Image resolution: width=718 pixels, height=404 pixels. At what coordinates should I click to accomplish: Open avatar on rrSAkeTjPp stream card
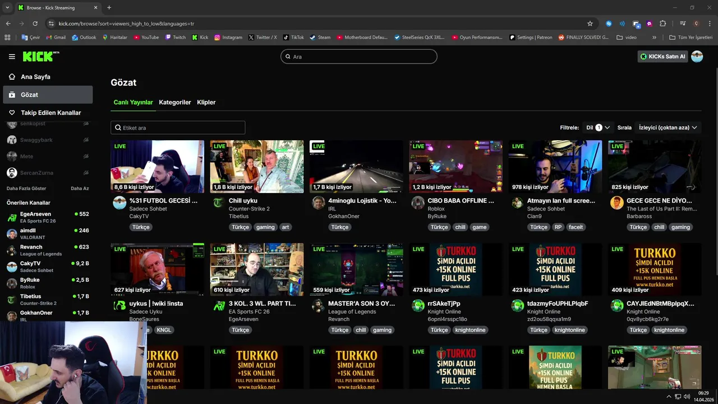[418, 306]
